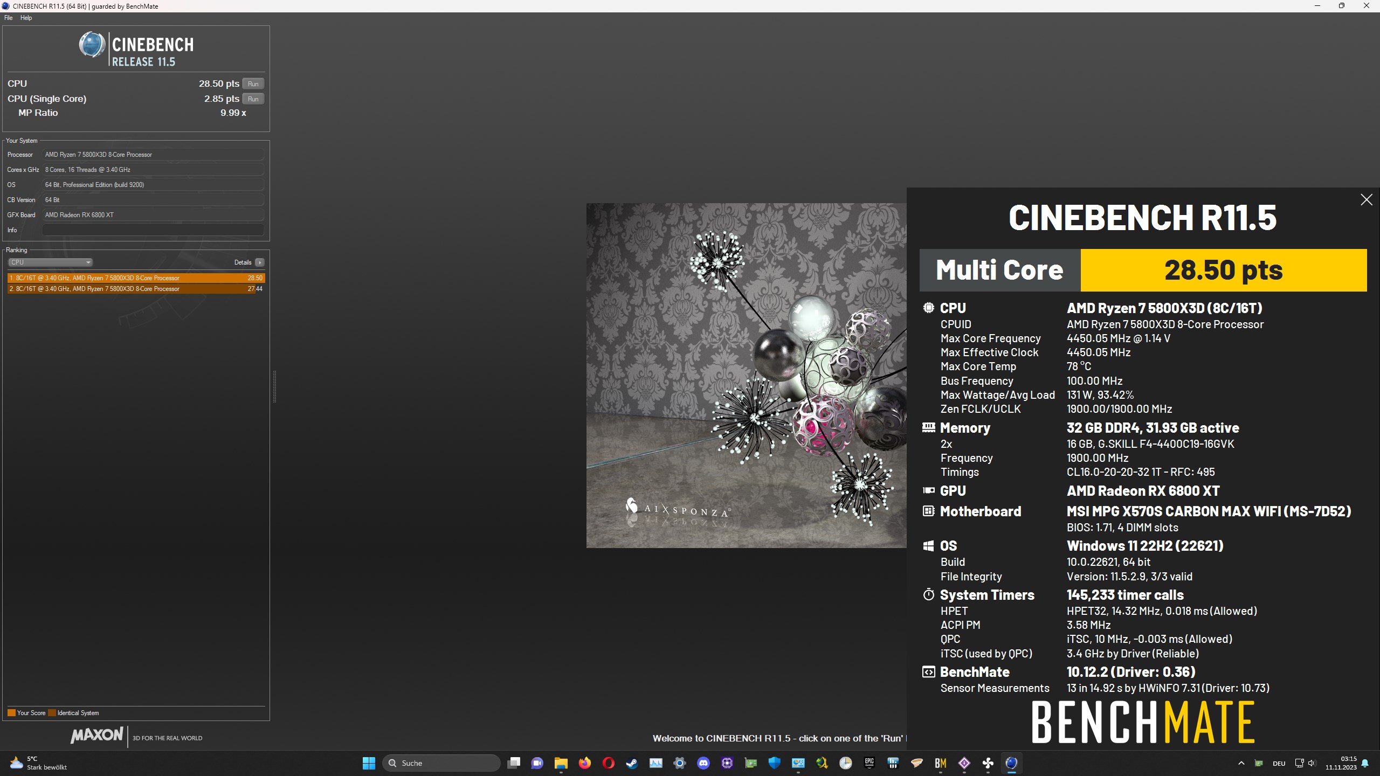Open the Windows Start menu

click(x=369, y=763)
